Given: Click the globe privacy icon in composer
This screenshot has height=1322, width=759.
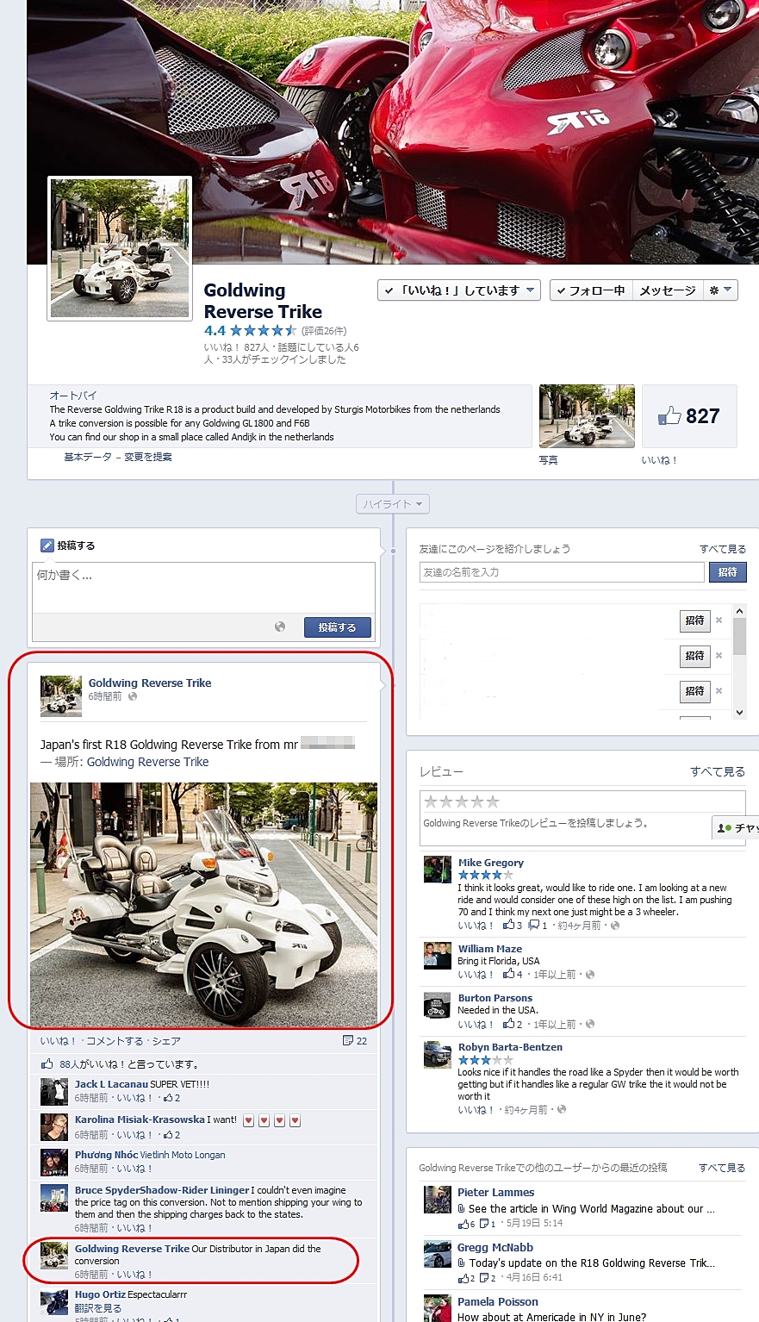Looking at the screenshot, I should (x=280, y=627).
